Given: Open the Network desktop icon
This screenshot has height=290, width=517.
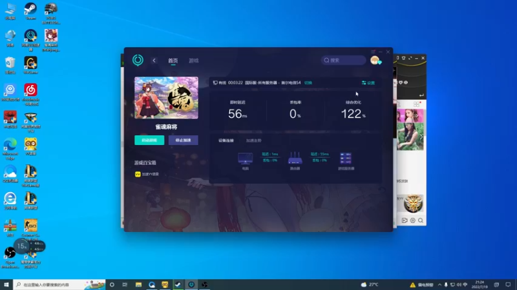Looking at the screenshot, I should (x=10, y=38).
